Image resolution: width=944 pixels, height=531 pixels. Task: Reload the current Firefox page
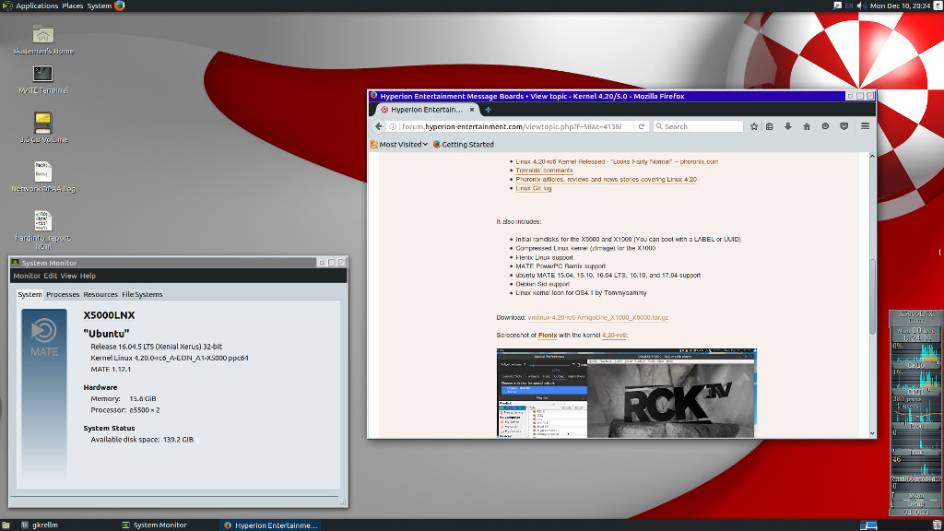(x=642, y=126)
